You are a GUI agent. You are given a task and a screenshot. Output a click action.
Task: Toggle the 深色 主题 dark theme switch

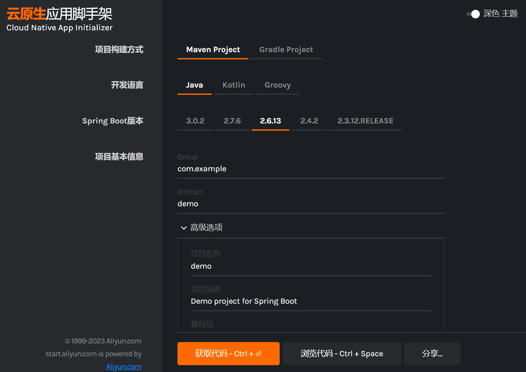point(473,14)
